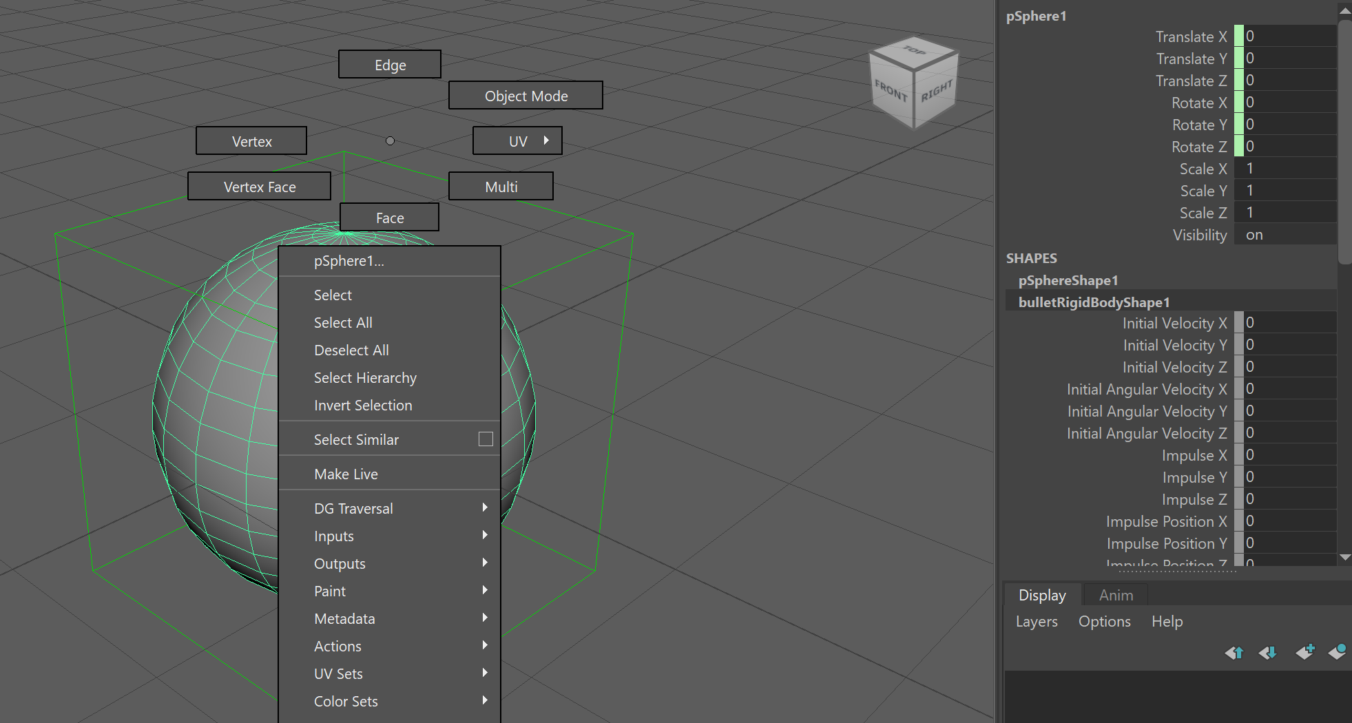Create layer from selected objects icon
The image size is (1352, 723).
[x=1338, y=651]
